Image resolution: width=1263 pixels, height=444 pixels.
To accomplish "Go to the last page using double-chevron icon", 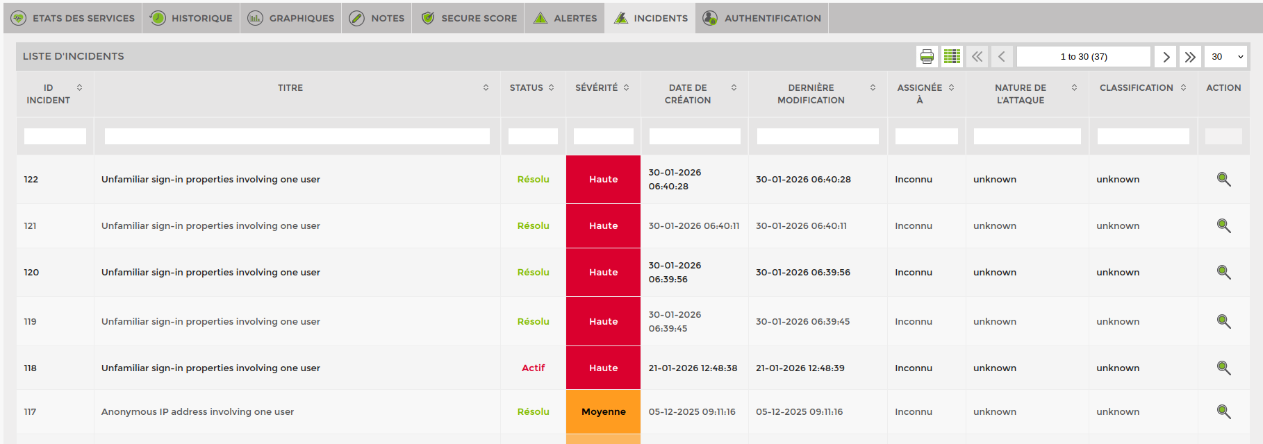I will point(1190,57).
